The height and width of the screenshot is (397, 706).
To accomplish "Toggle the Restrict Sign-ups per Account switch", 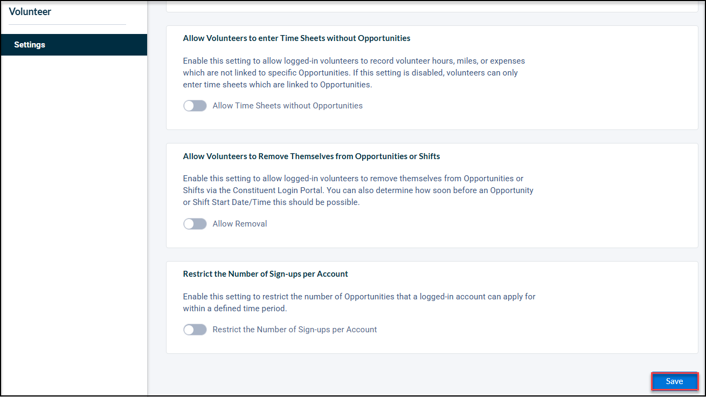I will tap(195, 330).
